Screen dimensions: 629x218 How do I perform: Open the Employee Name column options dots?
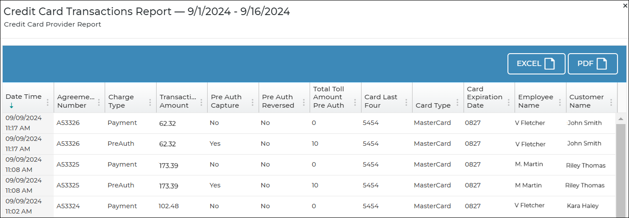coord(560,102)
